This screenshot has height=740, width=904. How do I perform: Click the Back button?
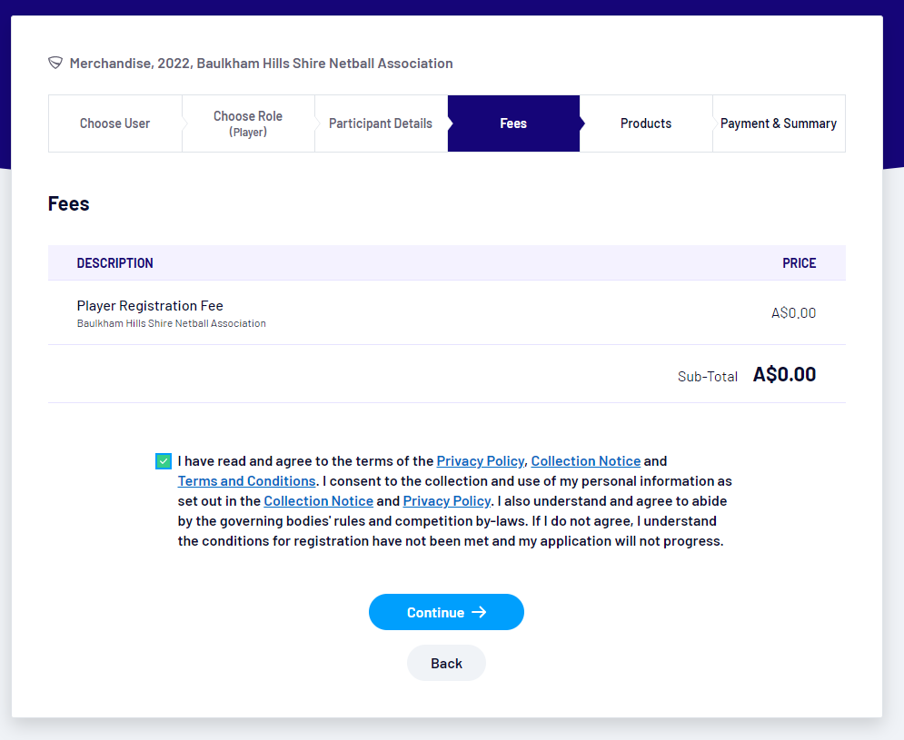click(x=446, y=664)
